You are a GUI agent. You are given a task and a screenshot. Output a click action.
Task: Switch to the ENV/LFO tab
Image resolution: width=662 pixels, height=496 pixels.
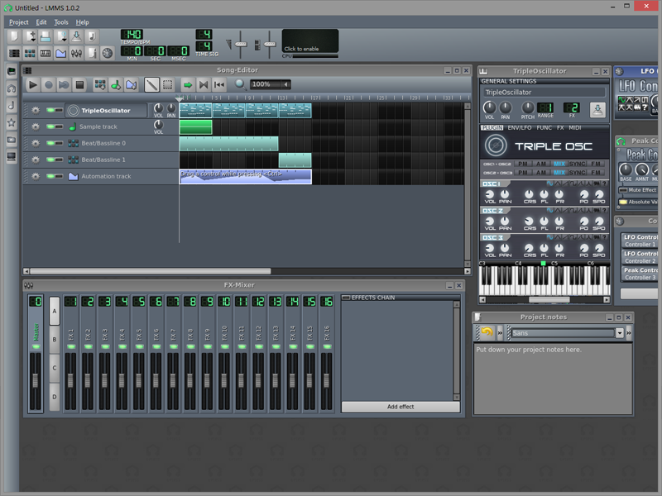tap(520, 128)
